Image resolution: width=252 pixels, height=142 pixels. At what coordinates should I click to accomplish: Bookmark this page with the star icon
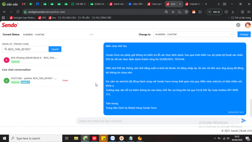[173, 12]
